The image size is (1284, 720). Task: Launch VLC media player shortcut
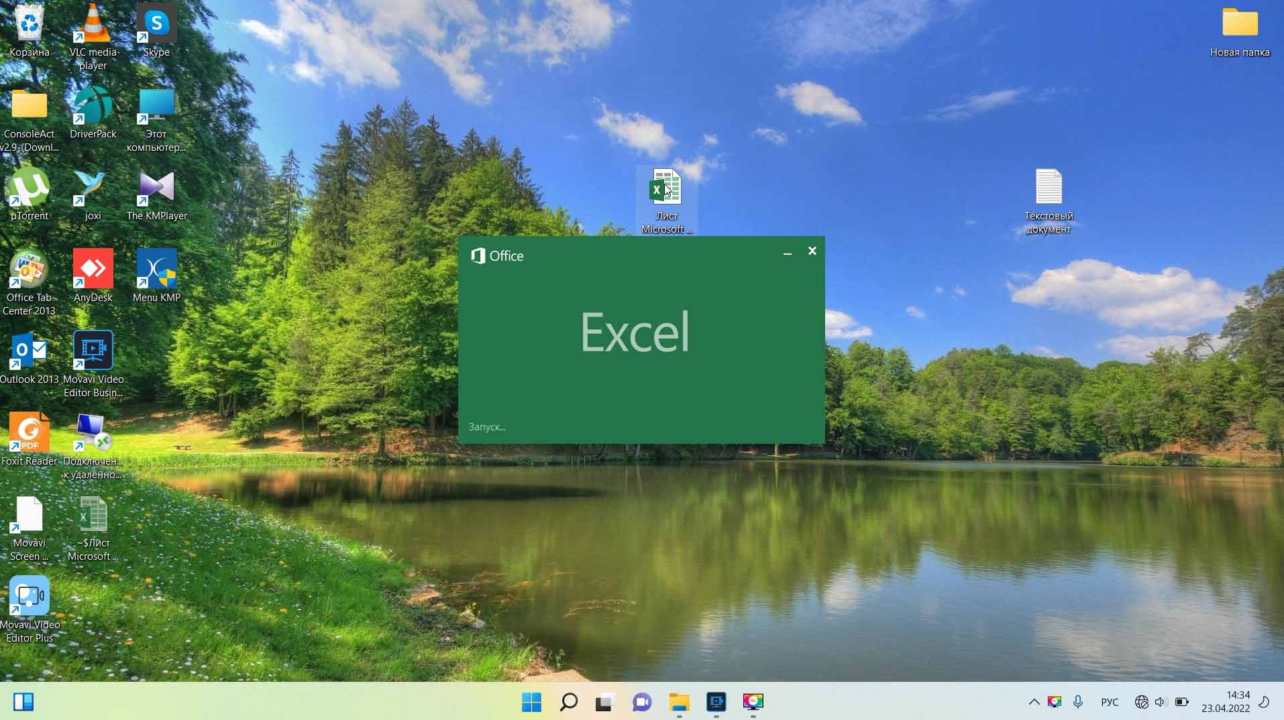(x=93, y=37)
